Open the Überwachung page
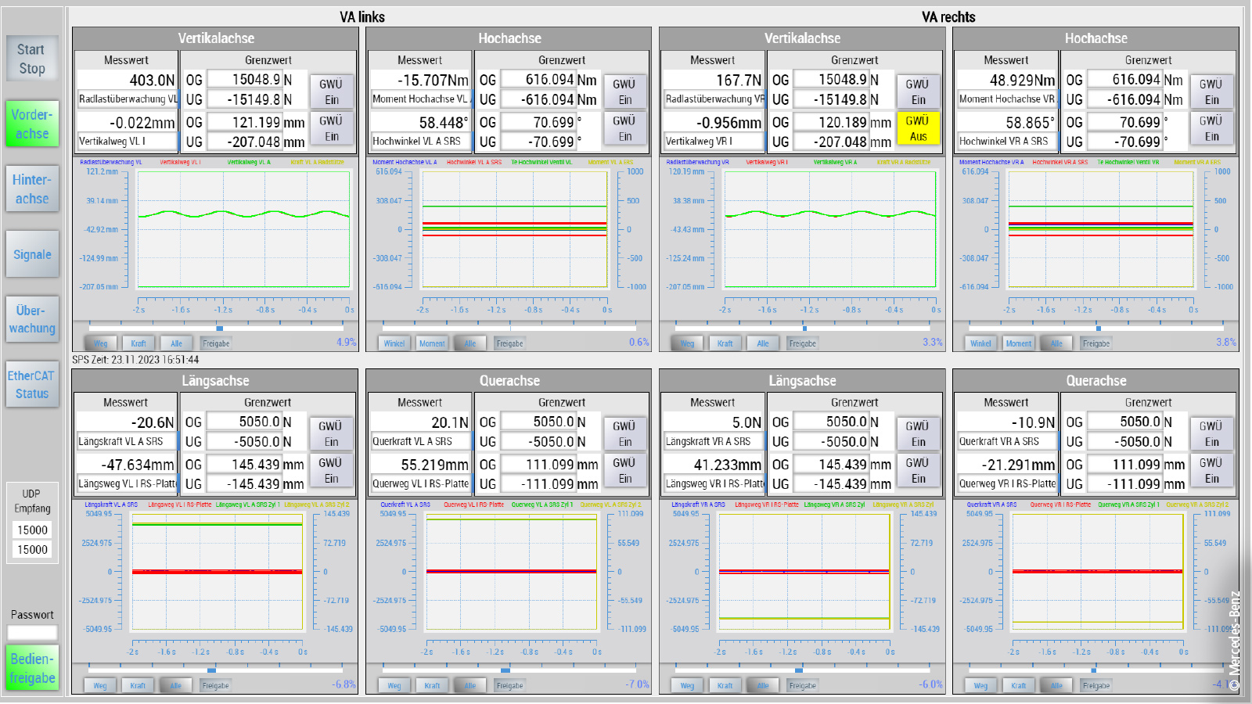Viewport: 1252px width, 704px height. pyautogui.click(x=32, y=319)
